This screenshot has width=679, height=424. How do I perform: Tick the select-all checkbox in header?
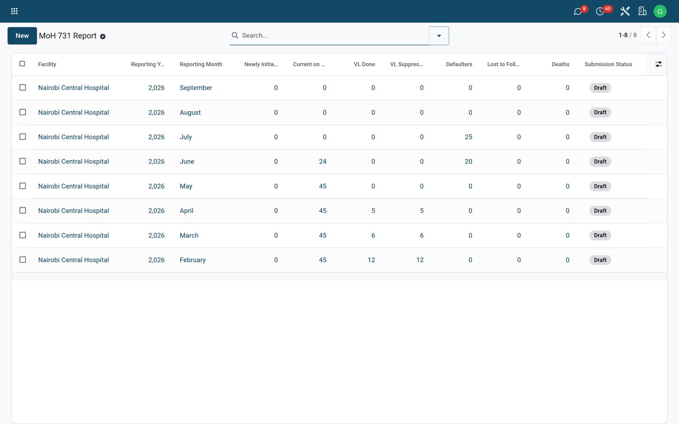pos(22,64)
